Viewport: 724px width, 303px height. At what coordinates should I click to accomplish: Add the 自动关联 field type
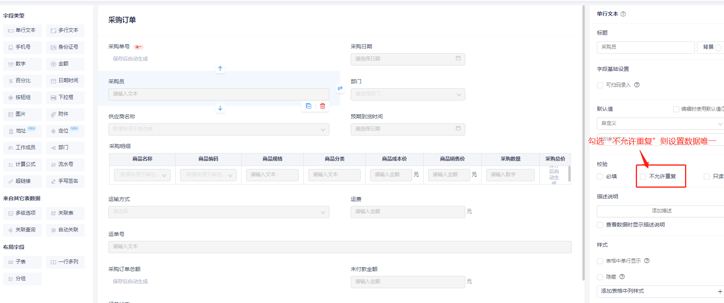click(x=65, y=230)
